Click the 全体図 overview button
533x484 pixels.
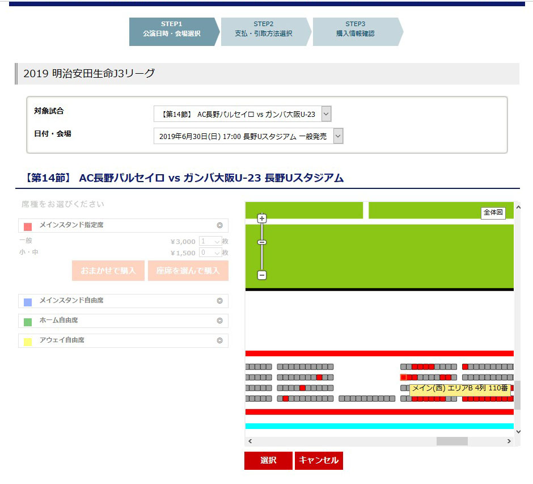coord(493,213)
